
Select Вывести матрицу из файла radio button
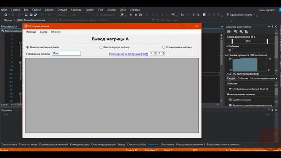(x=28, y=47)
